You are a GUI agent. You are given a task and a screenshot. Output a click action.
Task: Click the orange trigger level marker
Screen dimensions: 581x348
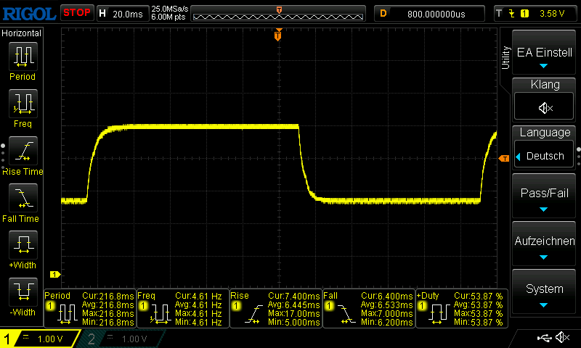click(x=504, y=159)
